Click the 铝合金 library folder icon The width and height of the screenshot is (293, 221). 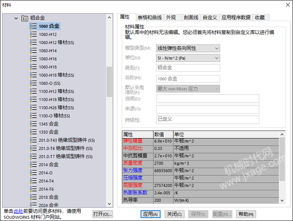pyautogui.click(x=25, y=18)
